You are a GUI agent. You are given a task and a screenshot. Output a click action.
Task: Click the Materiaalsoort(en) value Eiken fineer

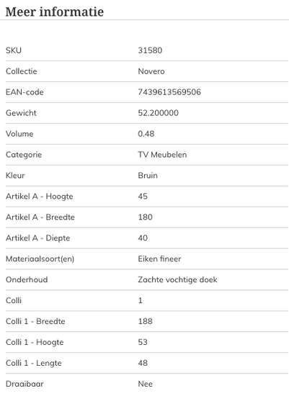point(159,258)
